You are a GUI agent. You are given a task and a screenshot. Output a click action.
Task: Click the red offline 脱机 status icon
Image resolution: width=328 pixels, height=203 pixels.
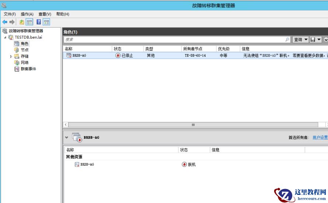click(x=184, y=165)
